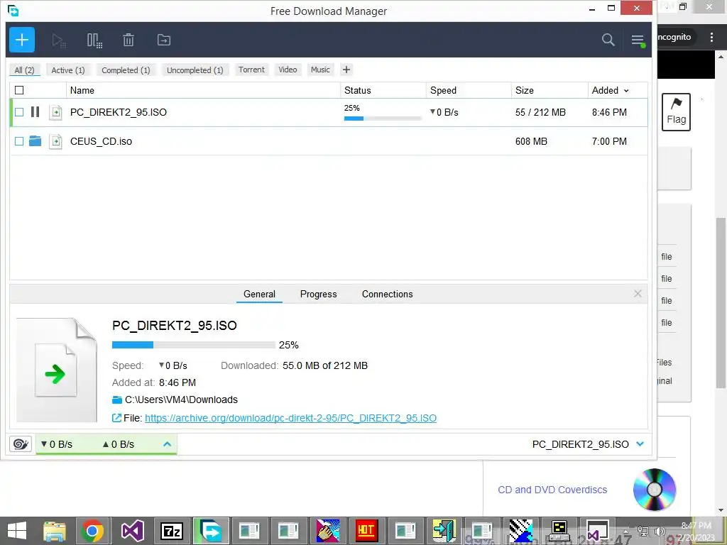727x545 pixels.
Task: Click the 25% progress bar in list
Action: (x=383, y=119)
